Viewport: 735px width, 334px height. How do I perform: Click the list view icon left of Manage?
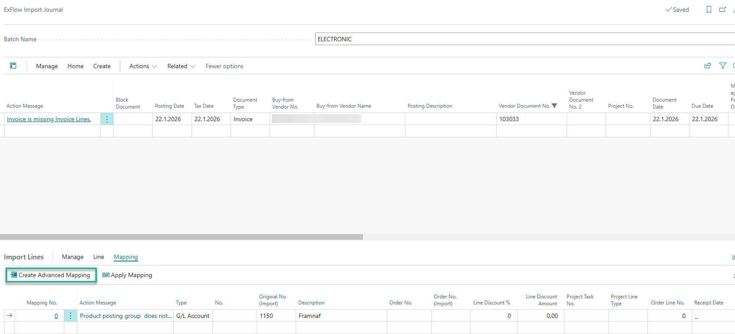13,66
